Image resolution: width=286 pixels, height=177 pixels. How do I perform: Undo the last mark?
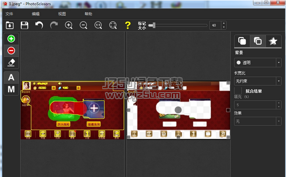39,25
